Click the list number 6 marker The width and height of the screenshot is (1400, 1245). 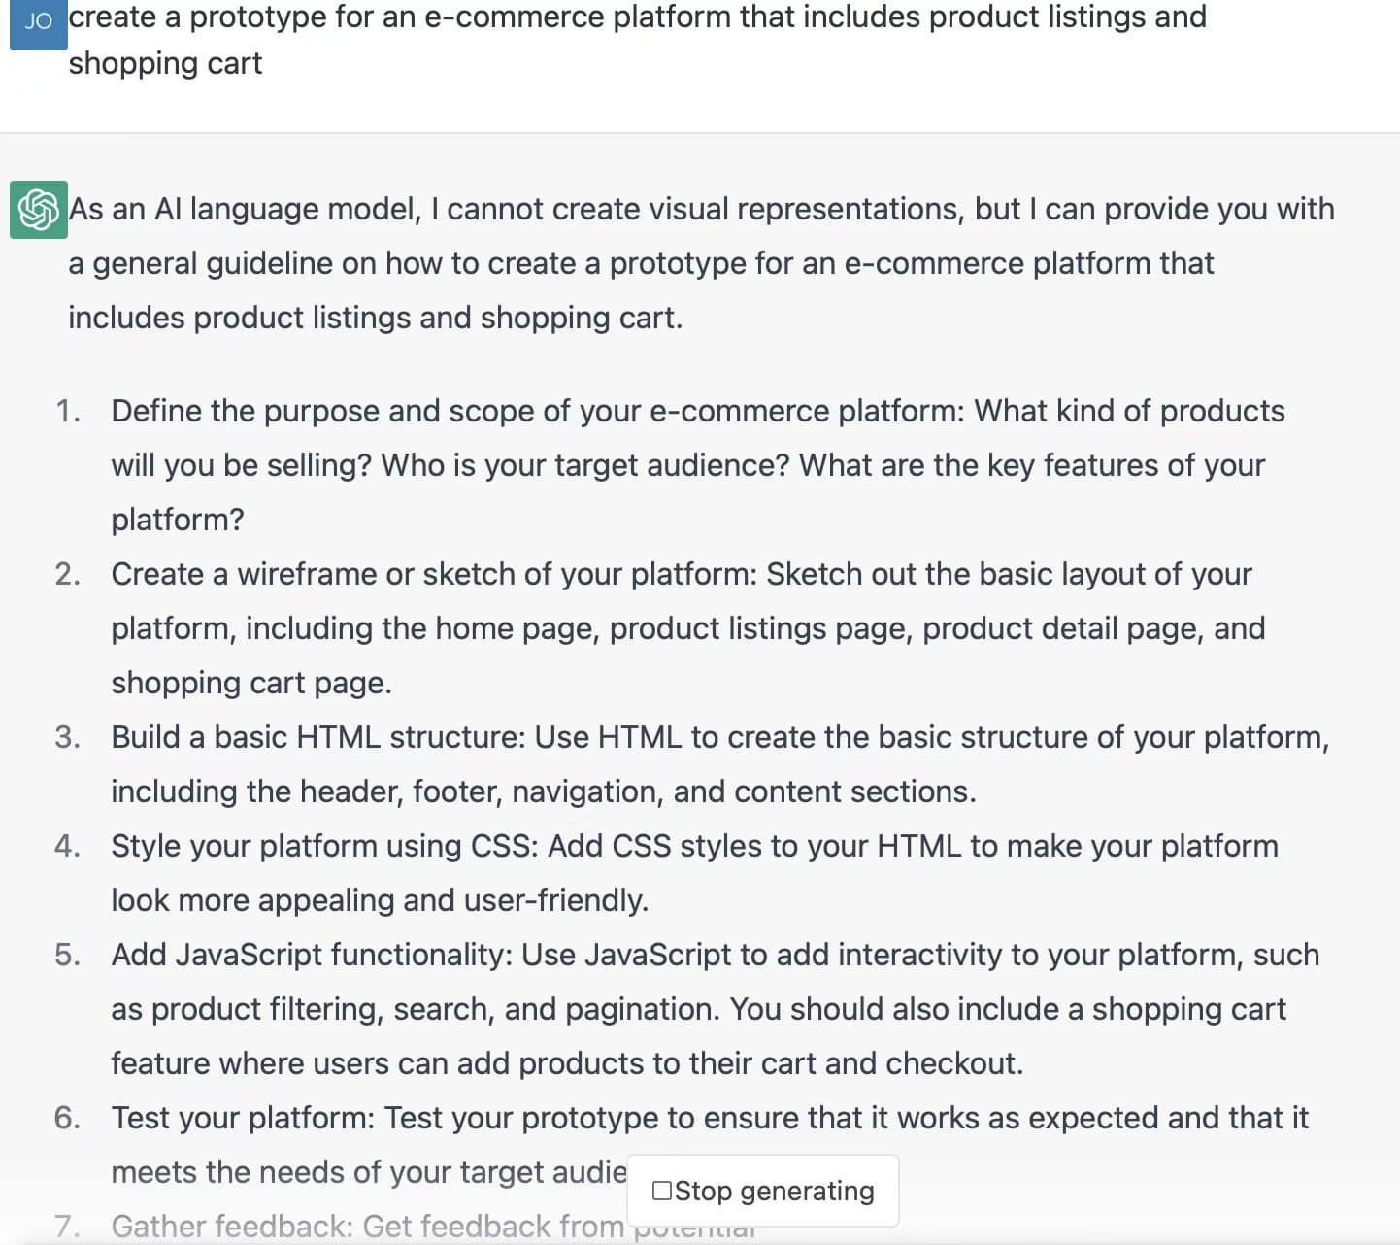(x=67, y=1118)
